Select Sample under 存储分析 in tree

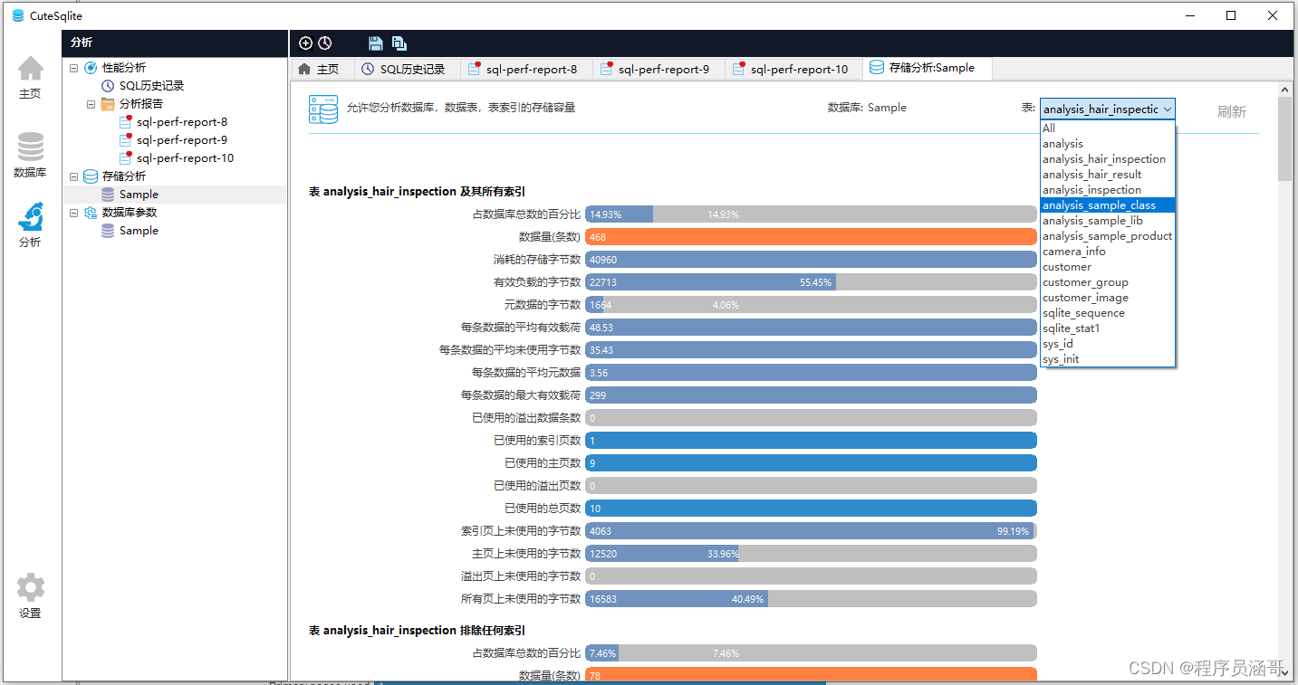point(139,195)
